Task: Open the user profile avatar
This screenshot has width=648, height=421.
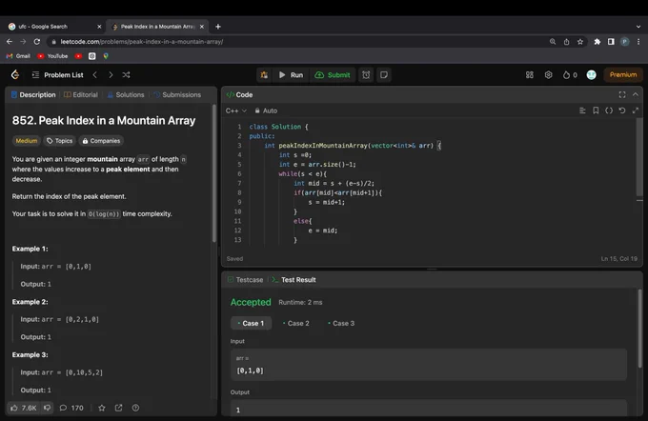Action: pyautogui.click(x=592, y=75)
